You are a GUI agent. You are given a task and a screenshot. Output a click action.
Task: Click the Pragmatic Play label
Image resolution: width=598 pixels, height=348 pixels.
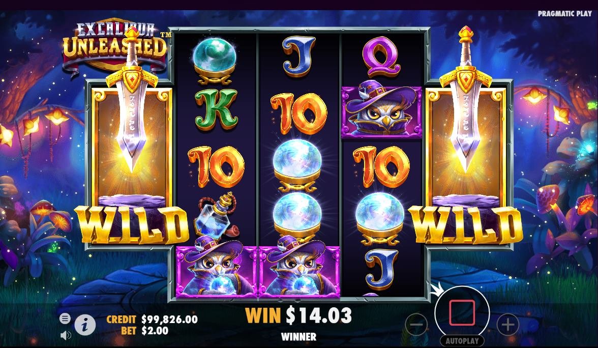[x=565, y=13]
